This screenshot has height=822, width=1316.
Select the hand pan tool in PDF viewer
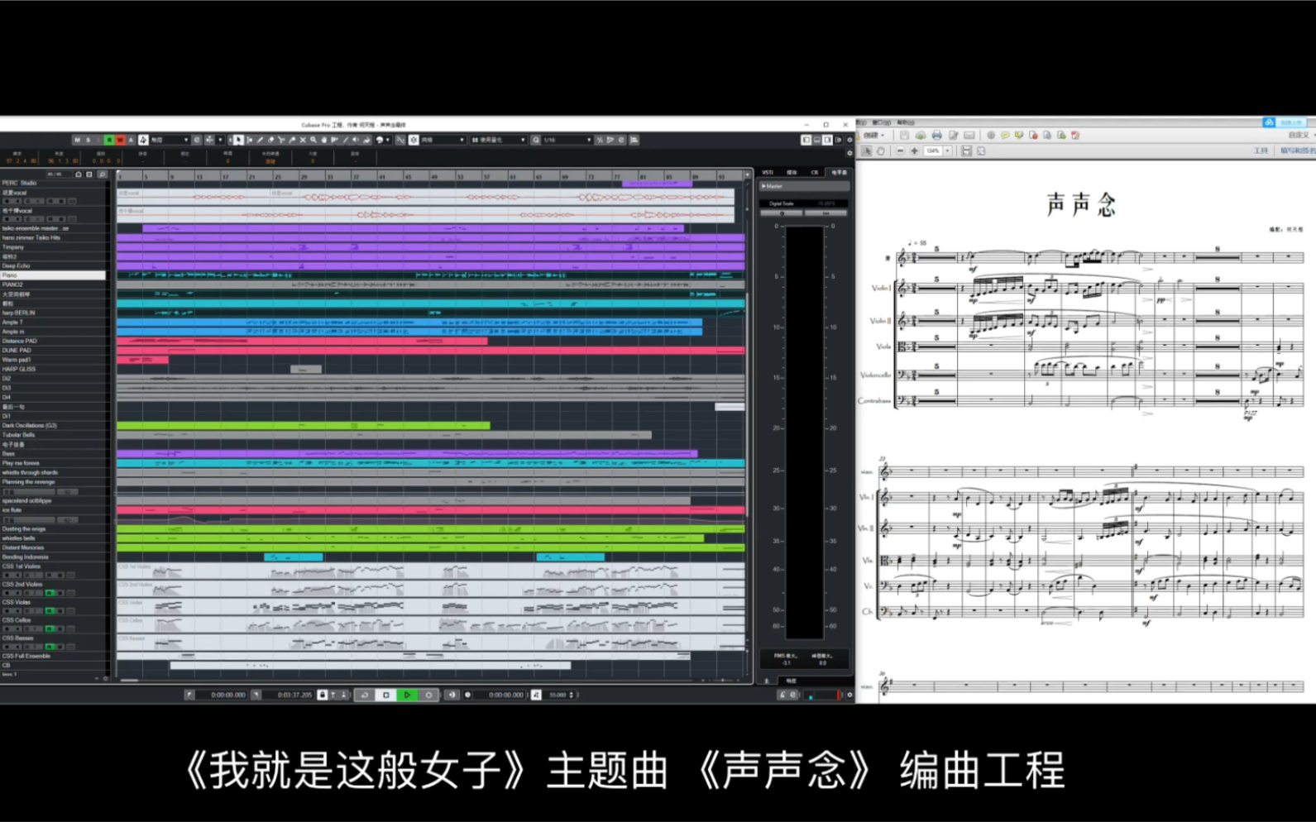[881, 151]
